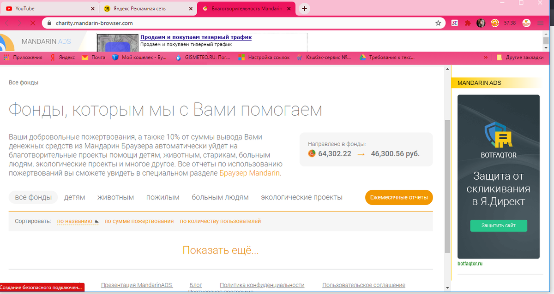Viewport: 554px width, 294px height.
Task: Click the 64,302.22 mandarin coin icon
Action: coord(312,154)
